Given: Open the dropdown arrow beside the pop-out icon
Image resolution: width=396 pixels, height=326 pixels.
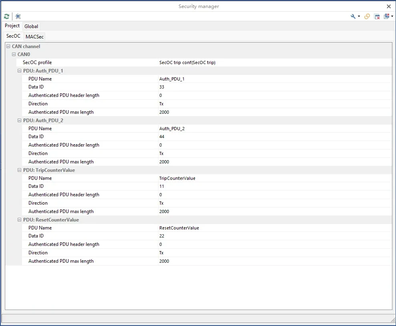Looking at the screenshot, I should tap(392, 16).
